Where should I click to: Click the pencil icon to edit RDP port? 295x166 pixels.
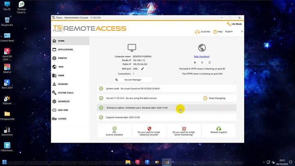pyautogui.click(x=143, y=69)
